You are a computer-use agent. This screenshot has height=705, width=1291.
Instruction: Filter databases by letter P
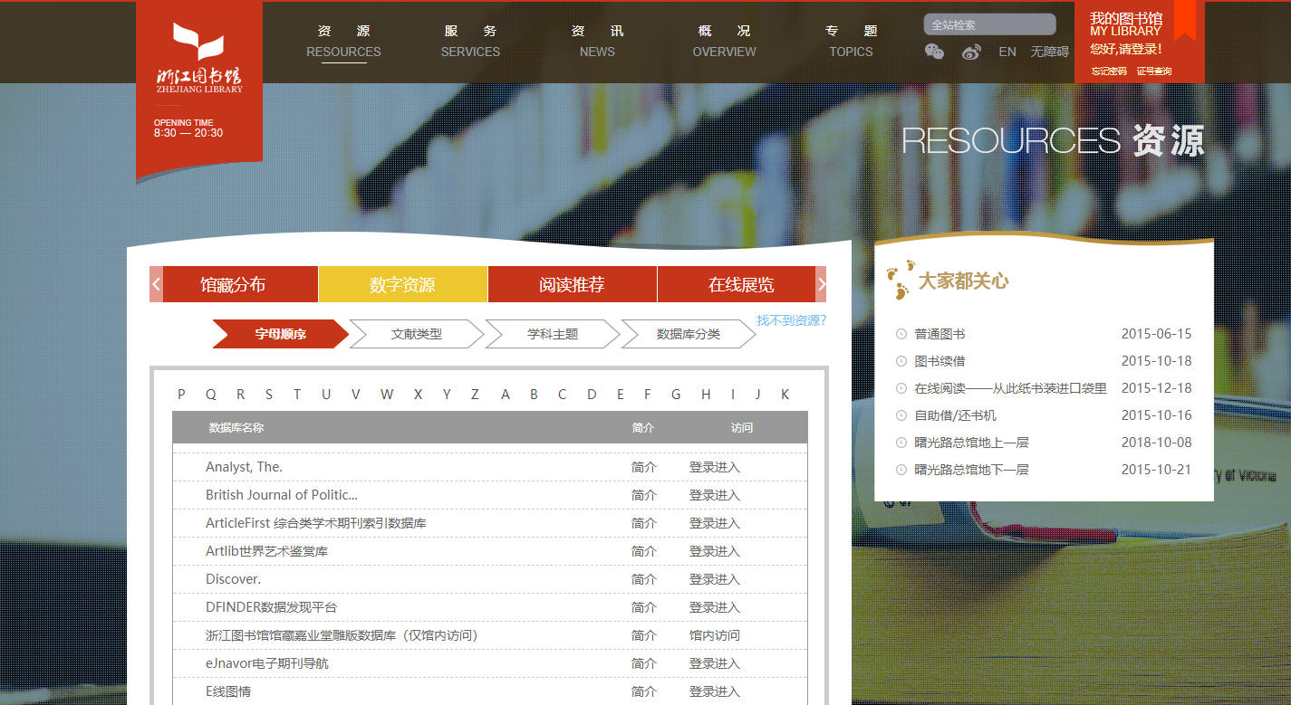[181, 395]
